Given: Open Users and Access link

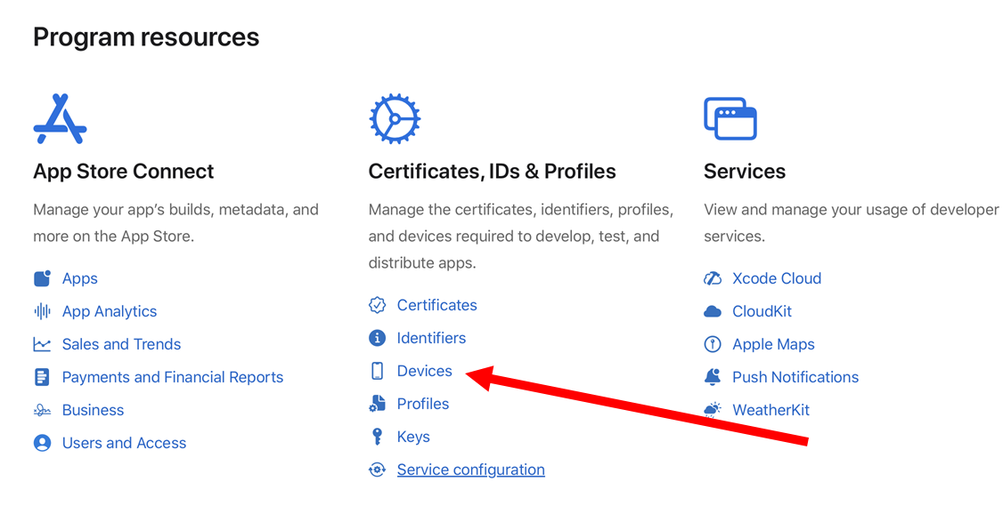Looking at the screenshot, I should coord(124,443).
